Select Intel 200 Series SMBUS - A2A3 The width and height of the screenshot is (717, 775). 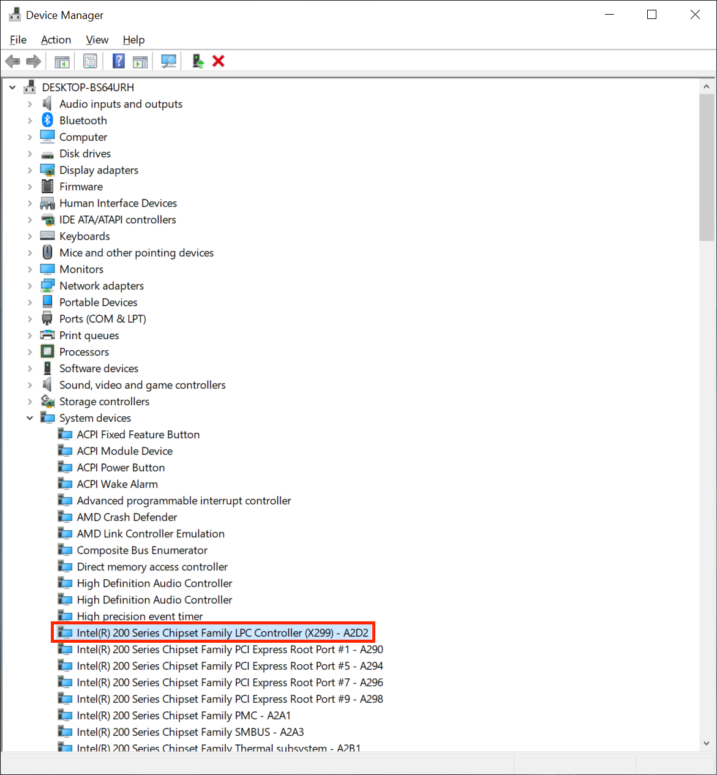click(x=190, y=732)
